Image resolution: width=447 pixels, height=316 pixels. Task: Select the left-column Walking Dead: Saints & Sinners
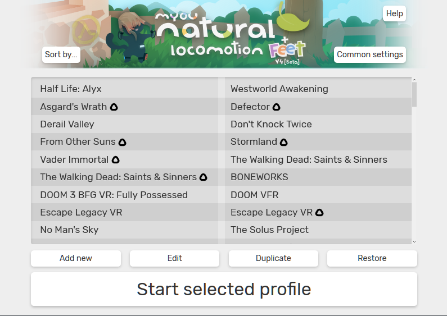125,177
